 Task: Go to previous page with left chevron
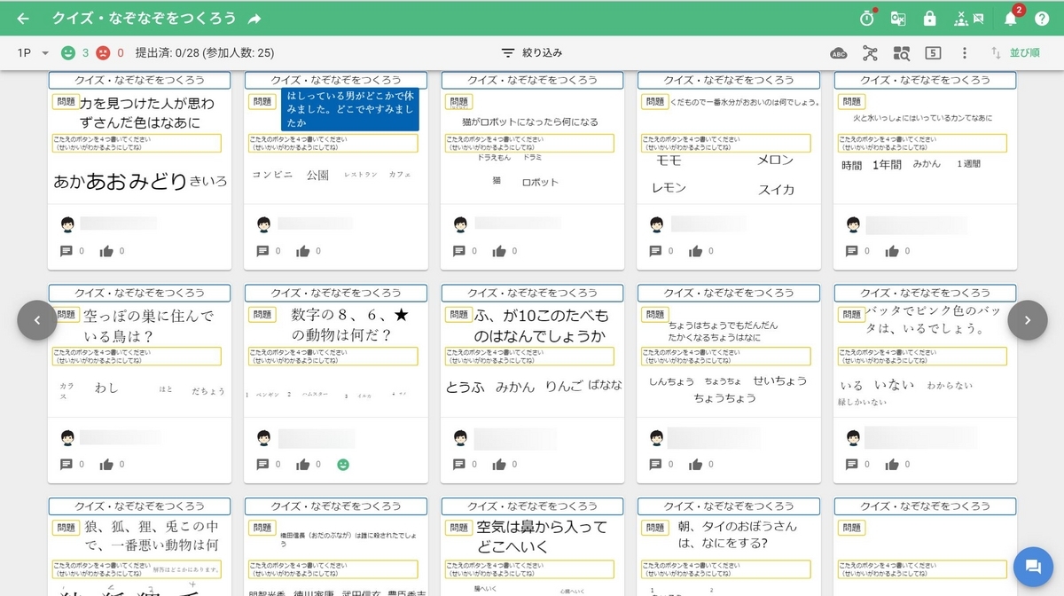37,320
